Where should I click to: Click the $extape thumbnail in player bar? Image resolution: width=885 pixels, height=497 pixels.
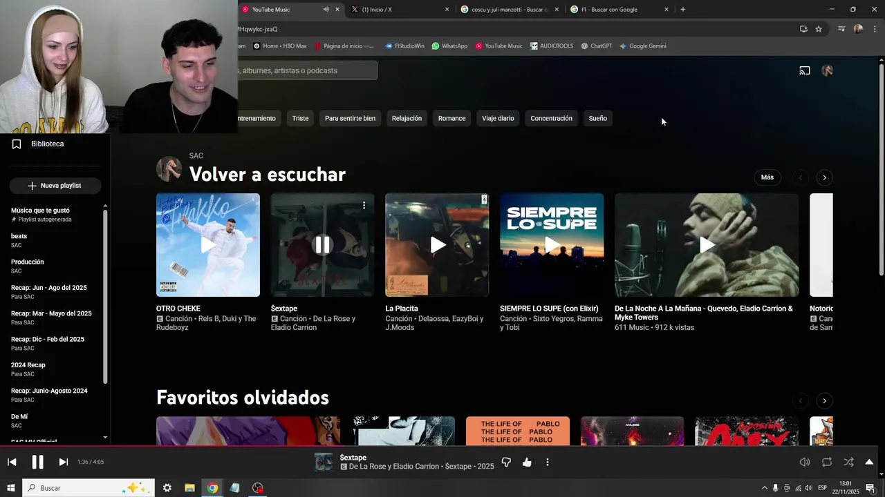coord(324,462)
